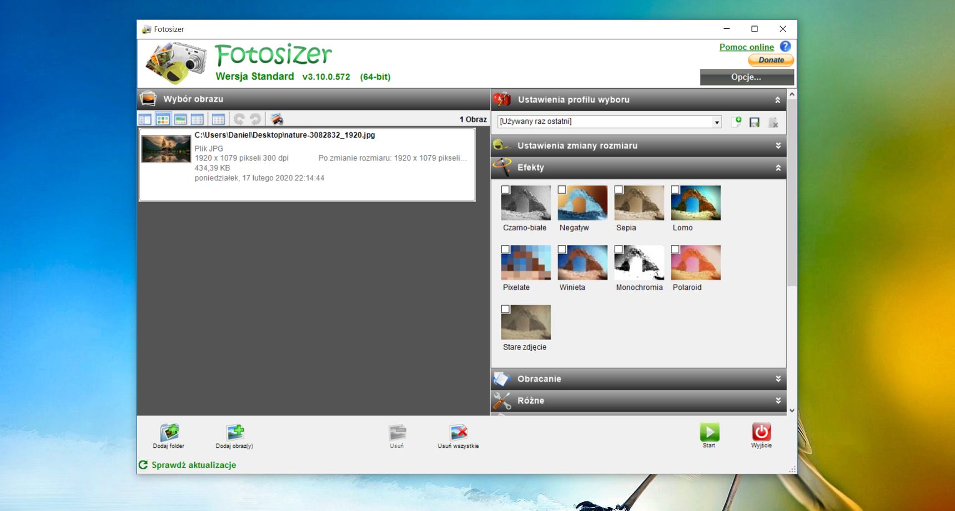The width and height of the screenshot is (955, 511).
Task: Click the settings panel vertical scrollbar thumb
Action: [792, 193]
